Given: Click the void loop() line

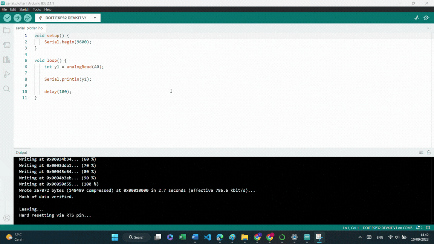Looking at the screenshot, I should click(50, 60).
